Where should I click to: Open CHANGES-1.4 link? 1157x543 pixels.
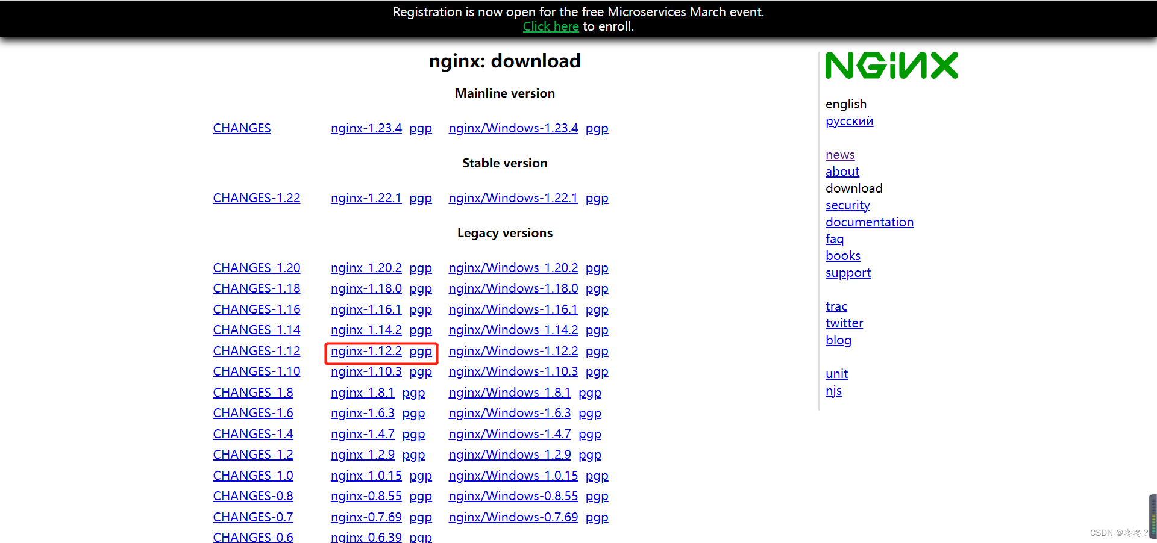click(x=252, y=434)
